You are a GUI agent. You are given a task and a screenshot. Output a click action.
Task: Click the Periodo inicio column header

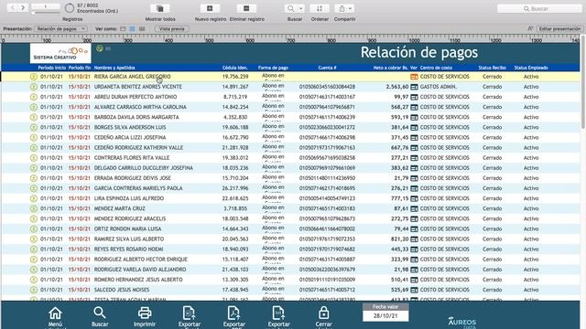52,68
